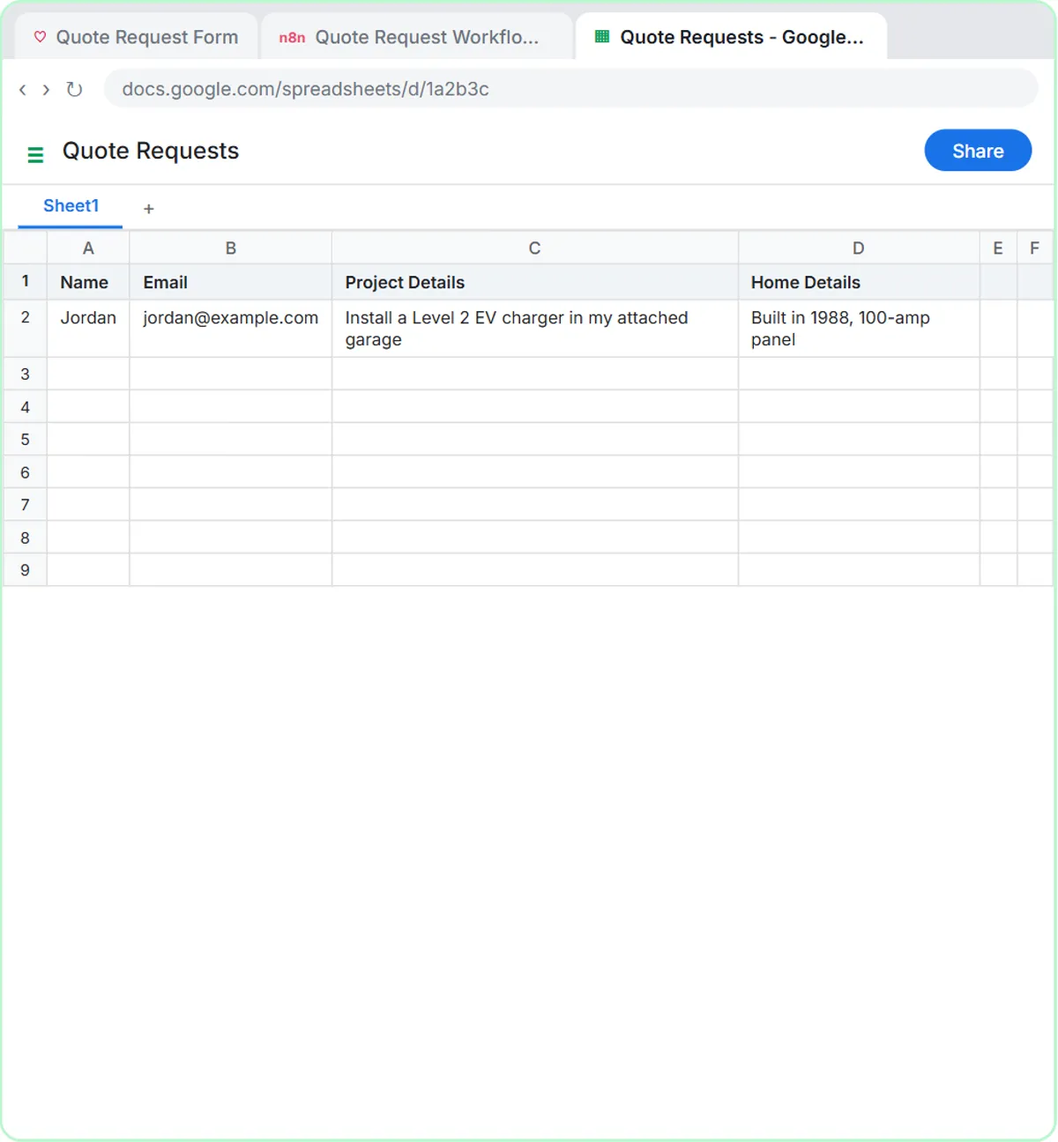Select column F header
Screen dimensions: 1058x1142
point(1035,248)
